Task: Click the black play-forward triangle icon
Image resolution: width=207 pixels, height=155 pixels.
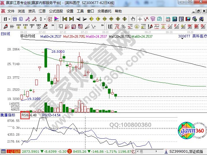Action: 85,19
